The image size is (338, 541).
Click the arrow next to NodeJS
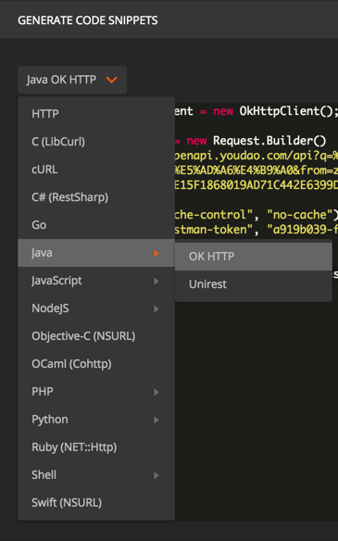click(x=156, y=308)
